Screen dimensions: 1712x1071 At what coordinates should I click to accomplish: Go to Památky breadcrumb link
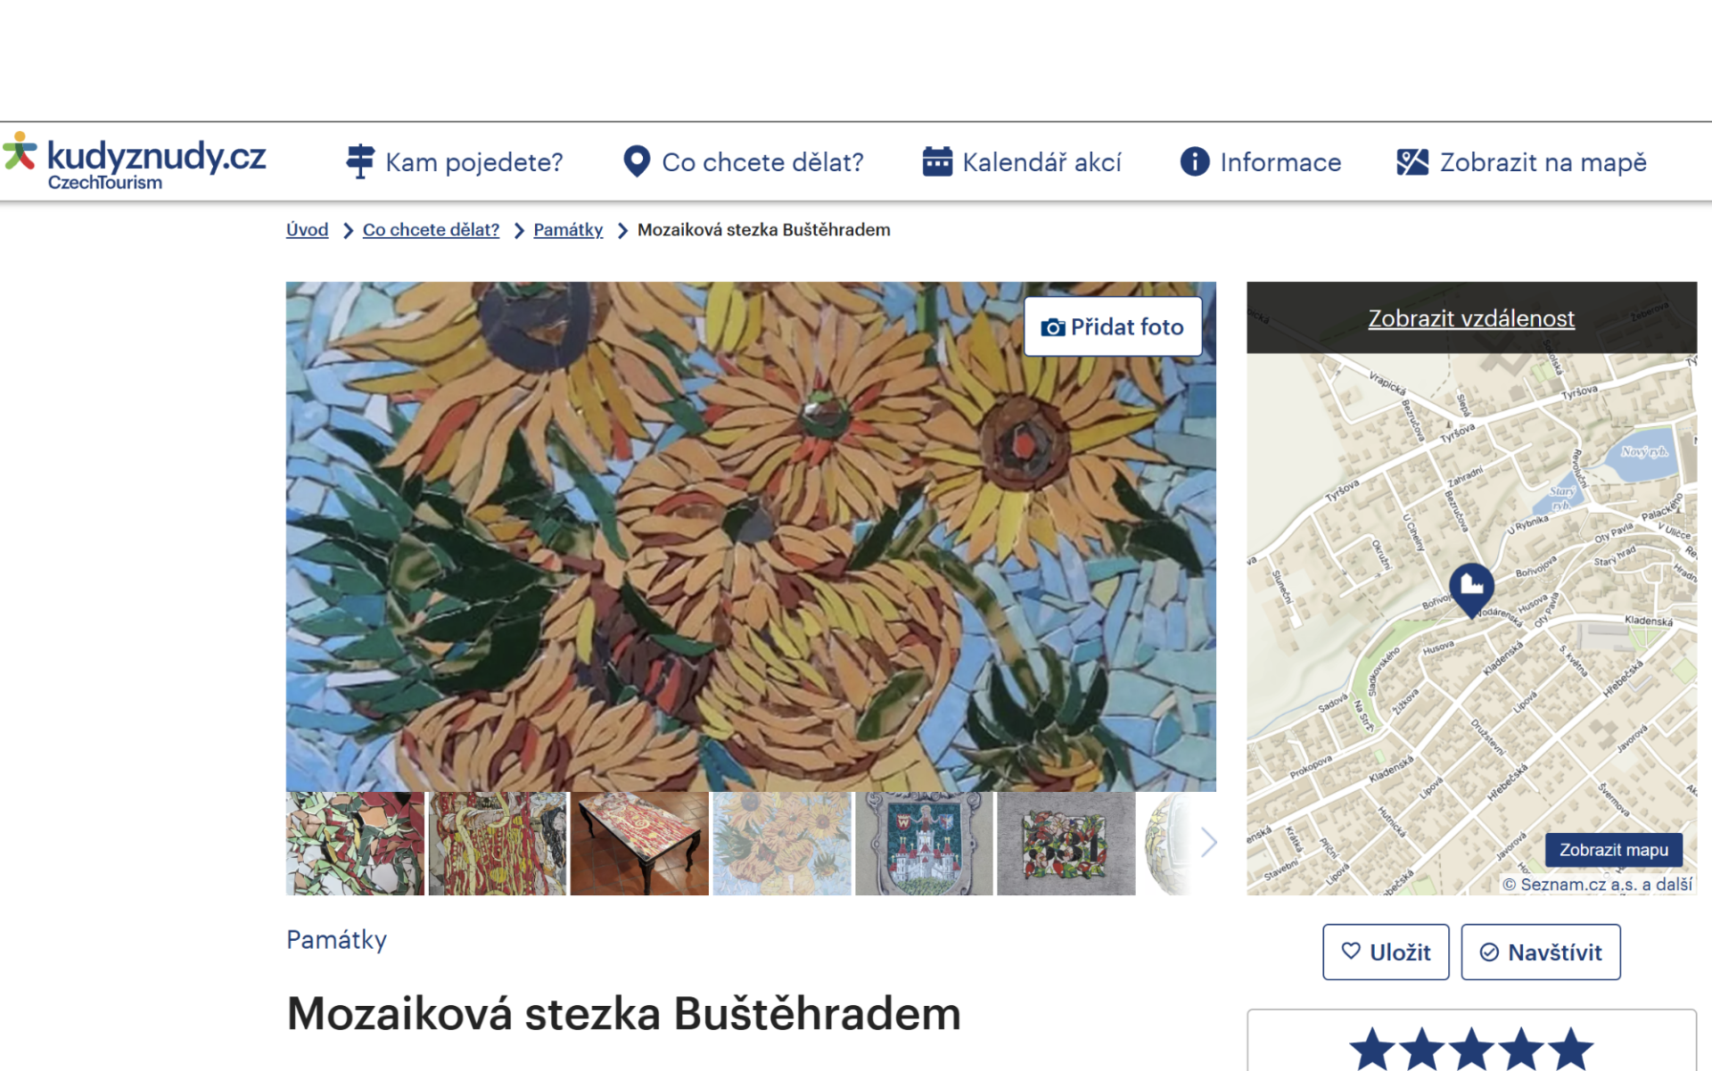[x=568, y=230]
